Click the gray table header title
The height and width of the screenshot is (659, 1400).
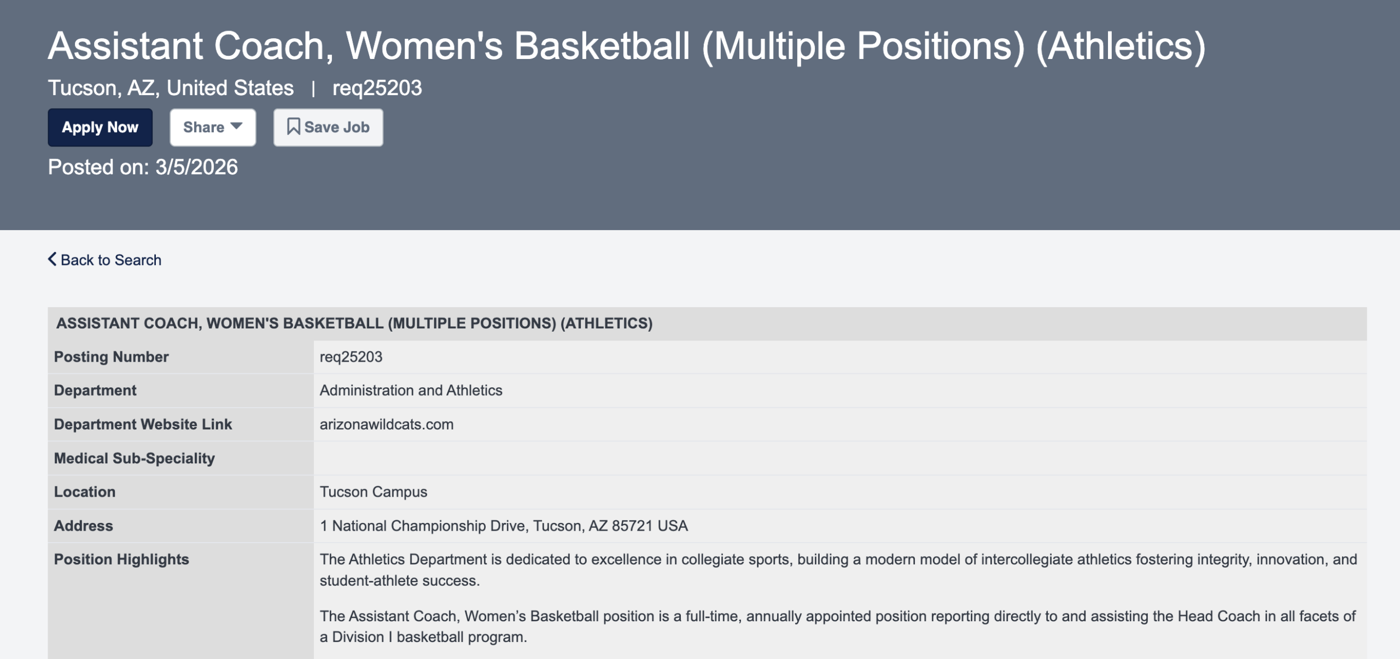coord(354,323)
